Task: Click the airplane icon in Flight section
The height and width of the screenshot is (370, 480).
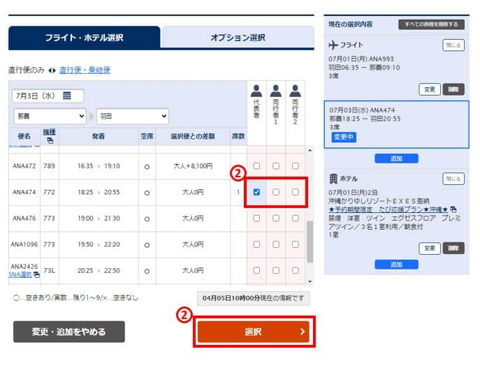Action: (333, 45)
